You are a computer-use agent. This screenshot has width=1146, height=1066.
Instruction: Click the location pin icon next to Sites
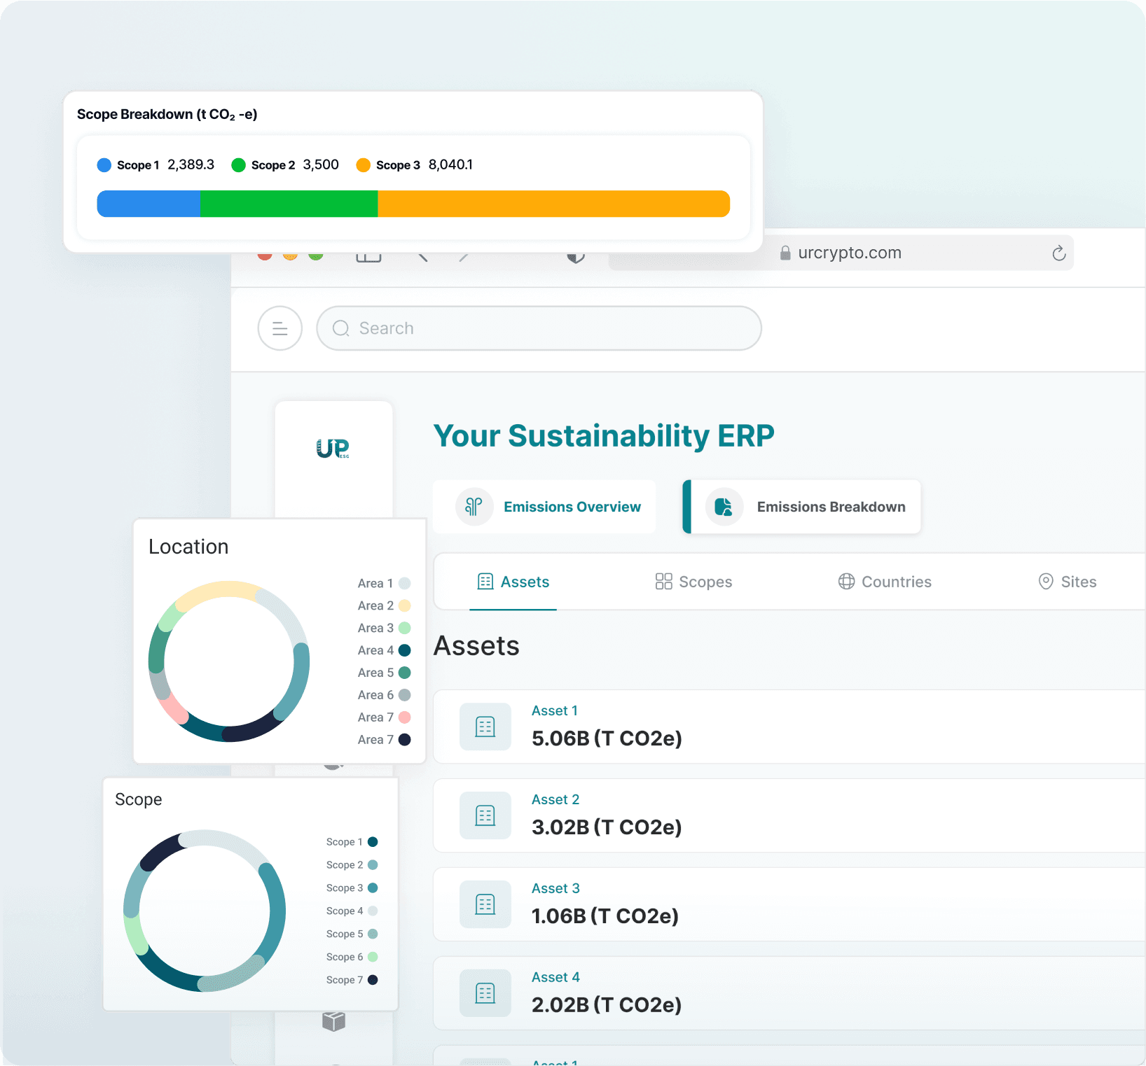(1044, 582)
